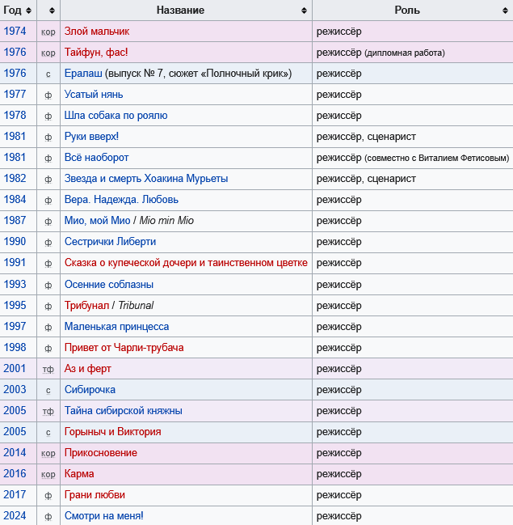
Task: Open Привет от Чарли-трубача red link
Action: coord(124,348)
